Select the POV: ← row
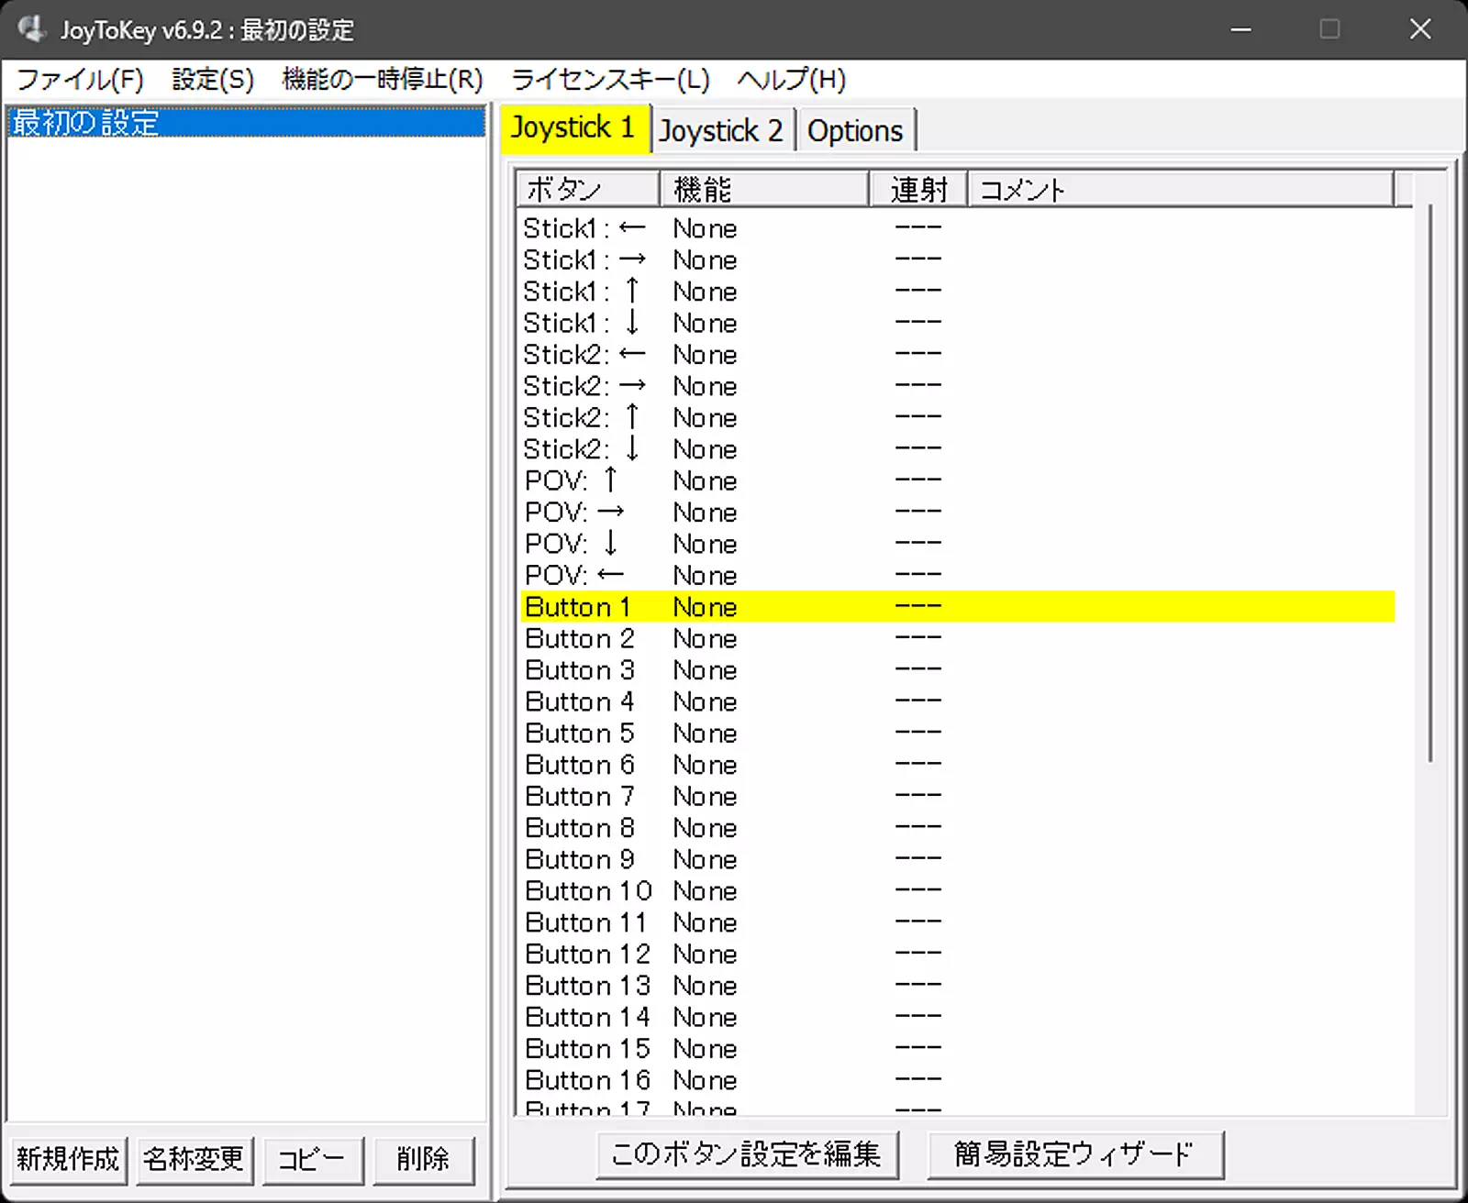The image size is (1468, 1203). 958,576
